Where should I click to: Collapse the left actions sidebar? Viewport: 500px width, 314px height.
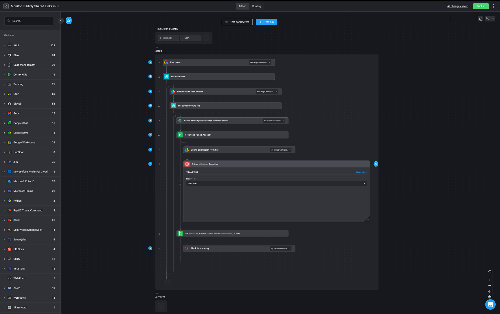(x=61, y=21)
